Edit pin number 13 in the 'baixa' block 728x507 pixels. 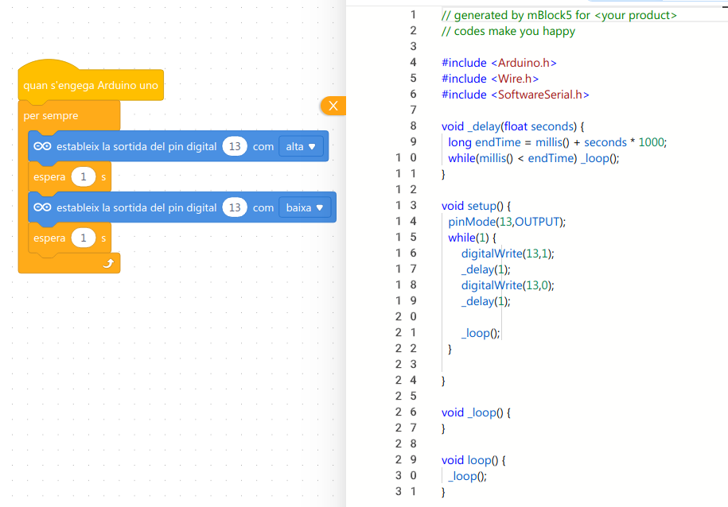(234, 207)
